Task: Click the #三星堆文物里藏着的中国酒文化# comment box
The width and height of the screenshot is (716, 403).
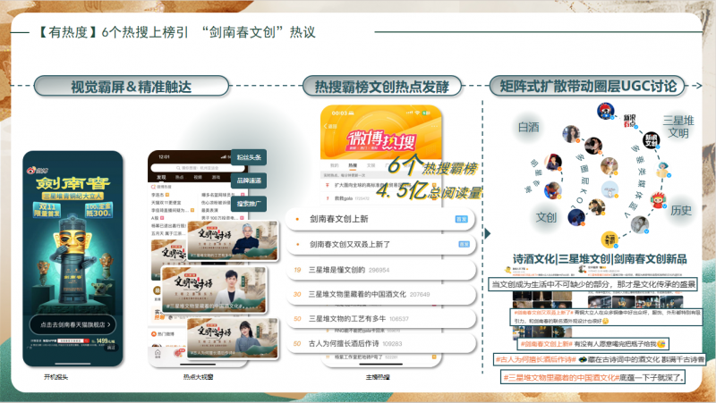Action: pos(593,377)
